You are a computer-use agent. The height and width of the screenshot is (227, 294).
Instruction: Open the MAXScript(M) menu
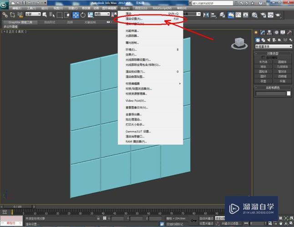pyautogui.click(x=162, y=8)
